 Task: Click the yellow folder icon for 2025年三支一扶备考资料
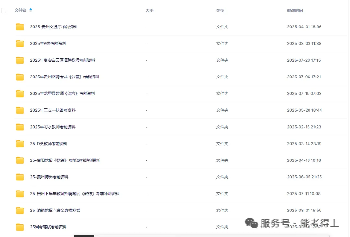pos(19,110)
